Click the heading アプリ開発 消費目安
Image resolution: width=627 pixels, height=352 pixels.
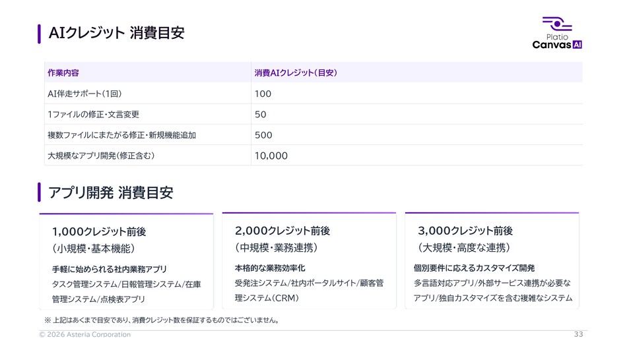[110, 192]
